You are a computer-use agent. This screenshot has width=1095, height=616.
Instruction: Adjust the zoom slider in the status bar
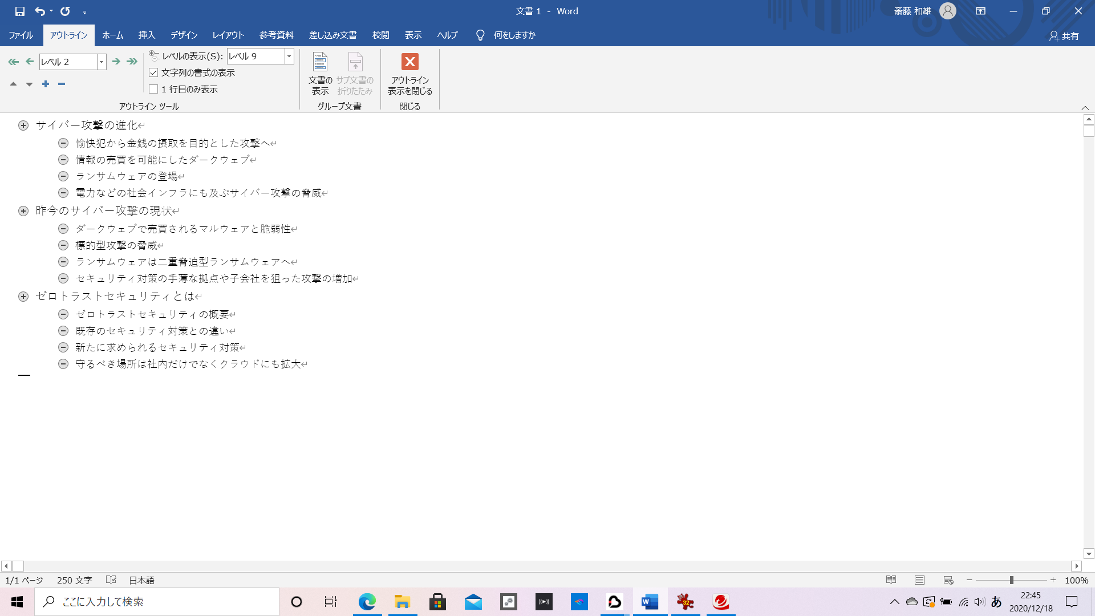1012,580
